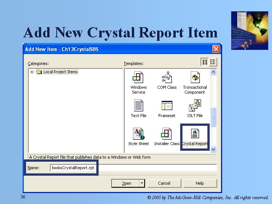Choose the COM Class template icon
The width and height of the screenshot is (272, 204).
point(167,77)
